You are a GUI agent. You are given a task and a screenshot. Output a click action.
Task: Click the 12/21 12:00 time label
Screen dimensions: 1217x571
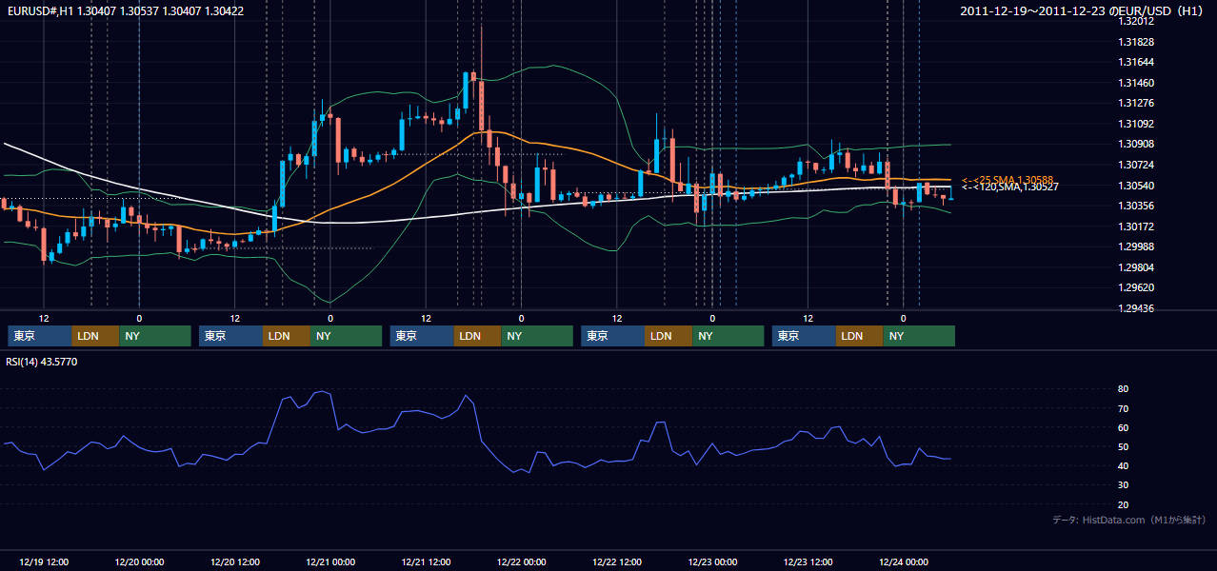426,561
